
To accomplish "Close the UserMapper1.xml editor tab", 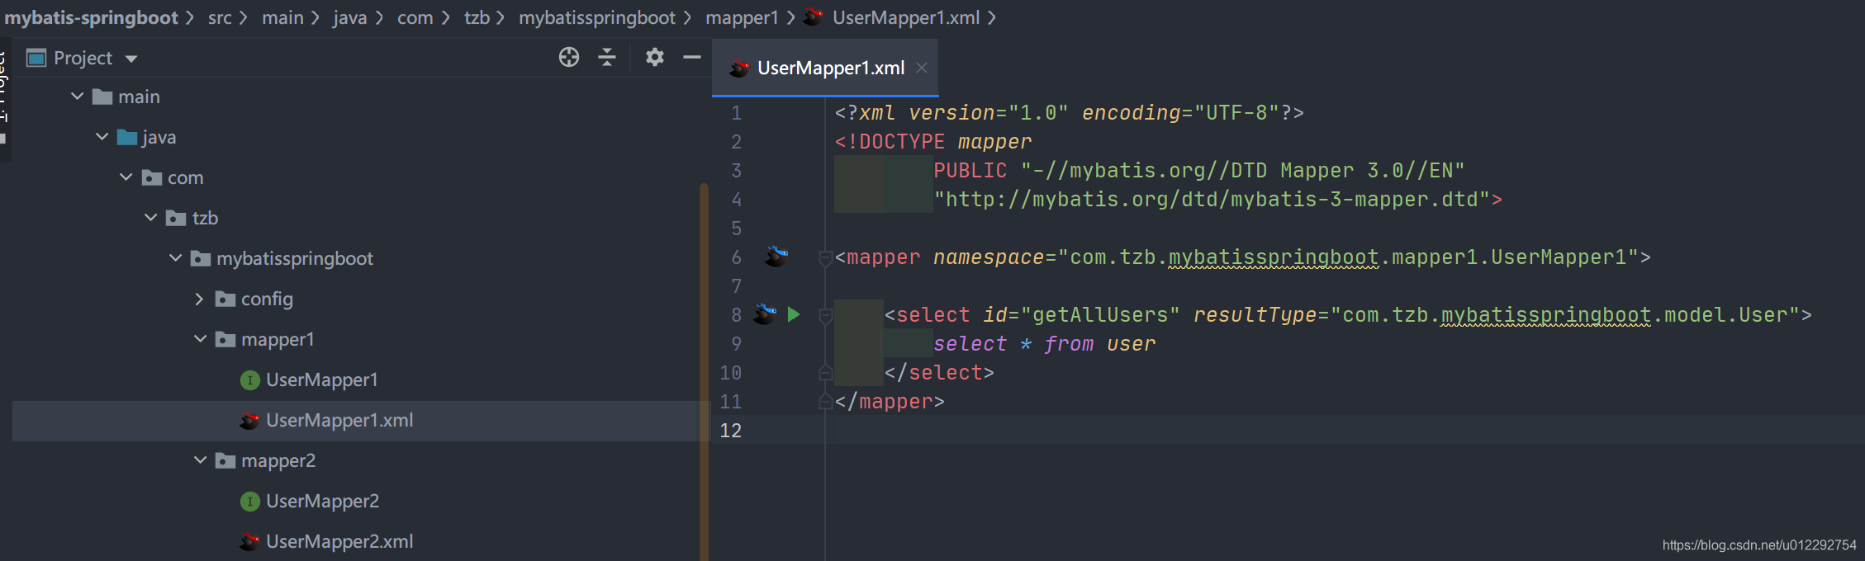I will [922, 68].
